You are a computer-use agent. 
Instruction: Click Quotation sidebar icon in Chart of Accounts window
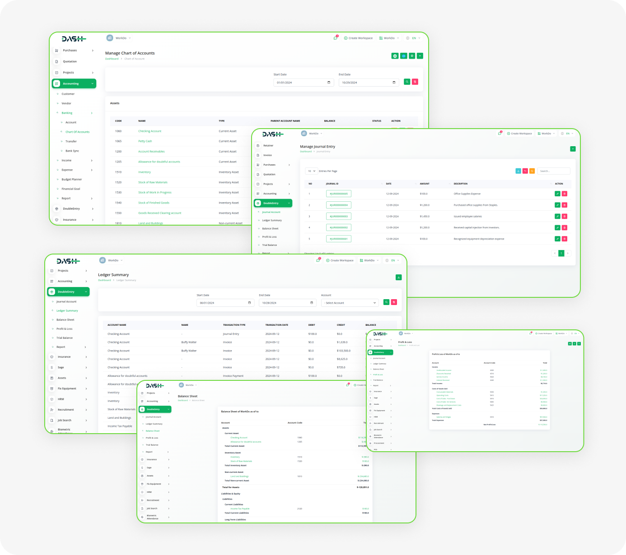(56, 61)
